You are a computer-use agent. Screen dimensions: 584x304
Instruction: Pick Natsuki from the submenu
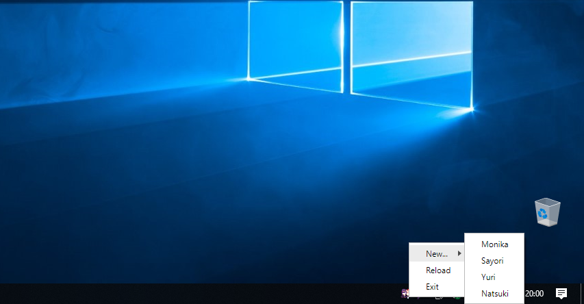pos(494,294)
